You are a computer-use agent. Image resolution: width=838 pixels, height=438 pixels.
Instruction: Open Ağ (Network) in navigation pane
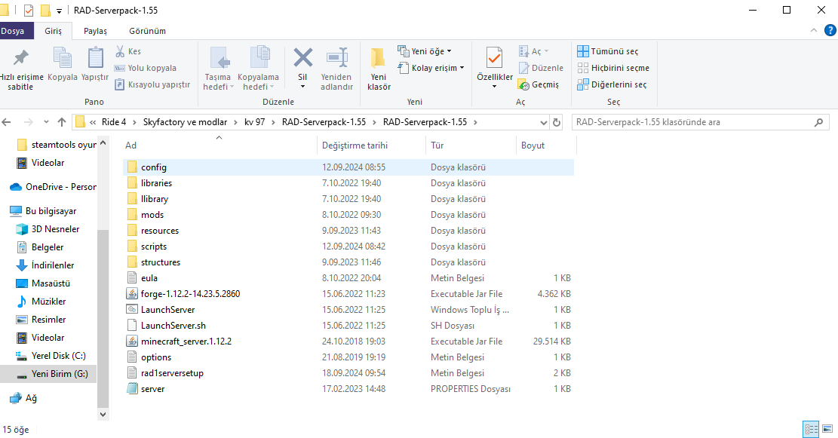[x=23, y=398]
